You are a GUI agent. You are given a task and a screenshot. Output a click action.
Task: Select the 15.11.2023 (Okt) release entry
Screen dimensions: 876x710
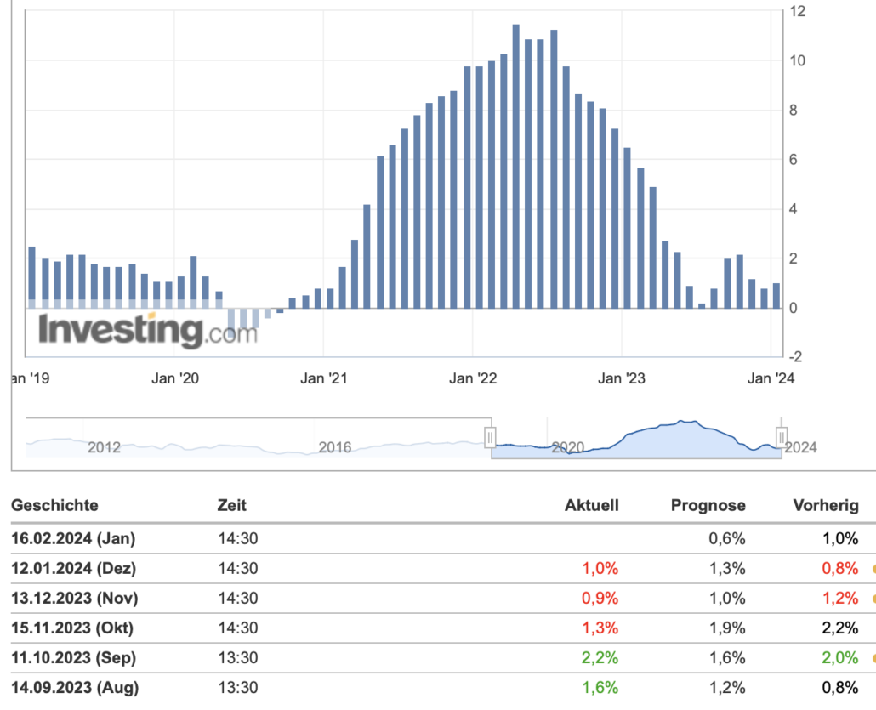click(x=72, y=628)
